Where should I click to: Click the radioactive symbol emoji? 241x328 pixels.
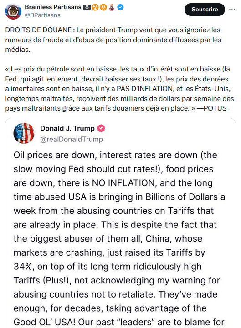click(95, 8)
